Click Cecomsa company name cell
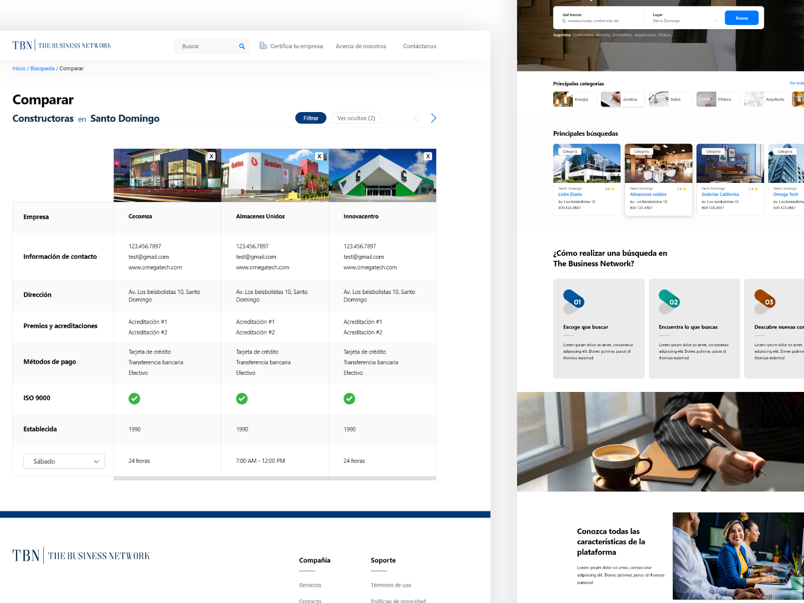The image size is (804, 603). 167,217
